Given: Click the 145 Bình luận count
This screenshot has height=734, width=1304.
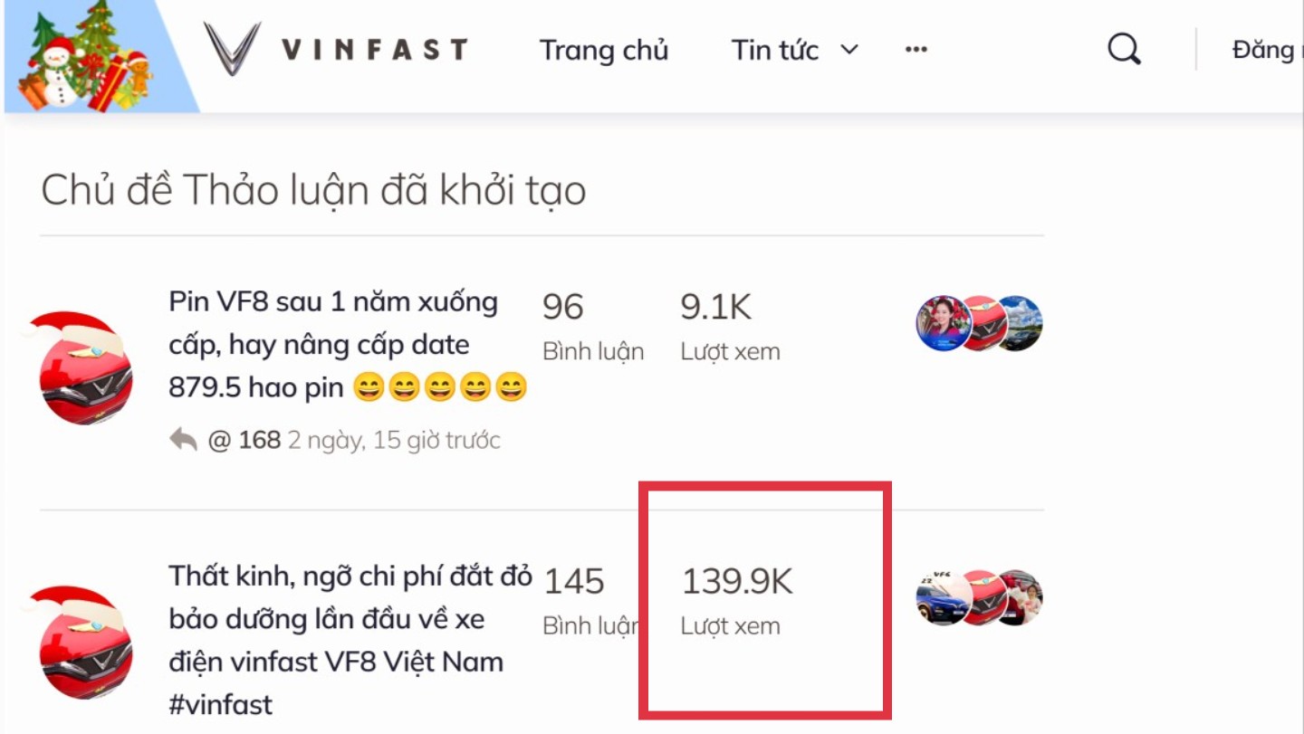Looking at the screenshot, I should pyautogui.click(x=590, y=599).
